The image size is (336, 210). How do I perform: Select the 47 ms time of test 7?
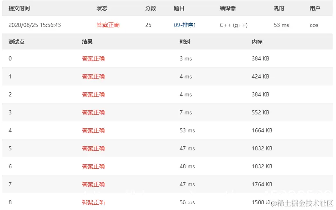tap(187, 184)
